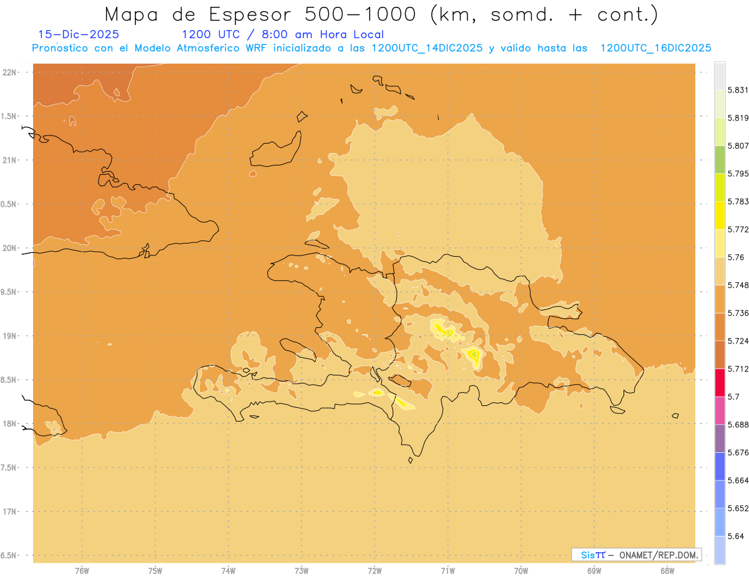Click legend value "5.664"
The width and height of the screenshot is (749, 579).
[738, 480]
